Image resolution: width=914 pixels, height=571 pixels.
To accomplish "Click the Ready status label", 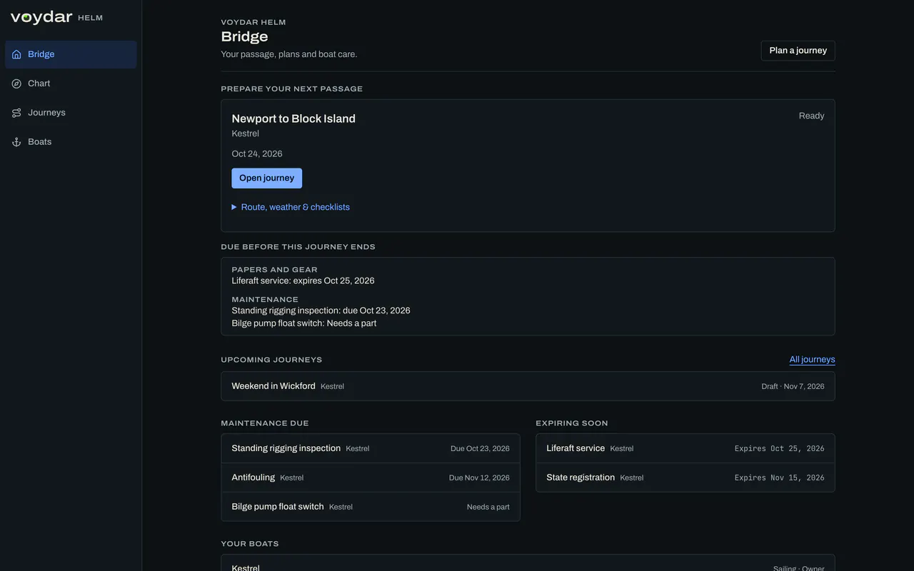I will pos(811,116).
